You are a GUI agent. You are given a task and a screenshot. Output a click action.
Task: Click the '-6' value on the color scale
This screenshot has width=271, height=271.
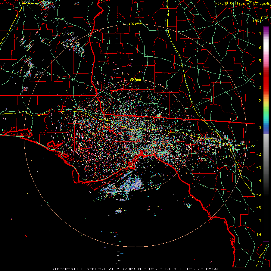259,208
